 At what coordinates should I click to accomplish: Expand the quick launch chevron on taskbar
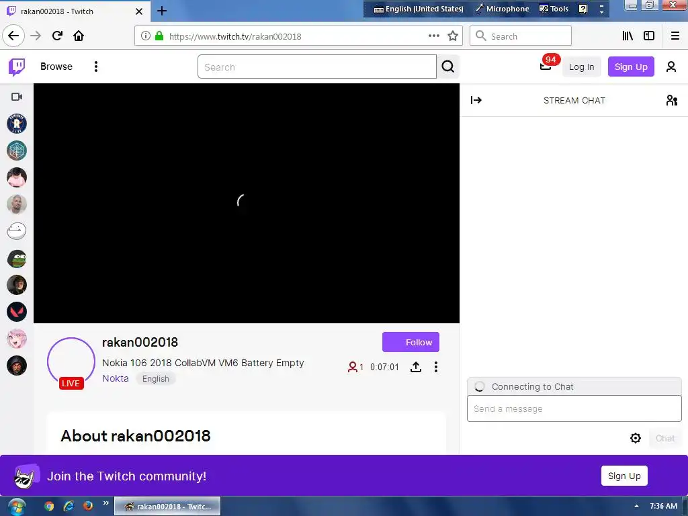pyautogui.click(x=105, y=503)
